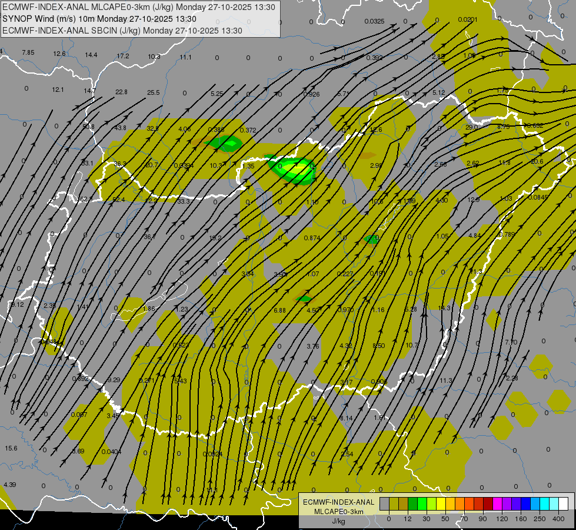
Task: Click the map value 62.3
Action: tap(85, 200)
